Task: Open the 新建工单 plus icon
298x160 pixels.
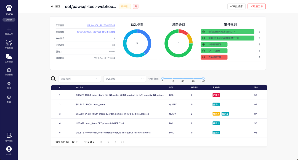Action: (x=9, y=29)
